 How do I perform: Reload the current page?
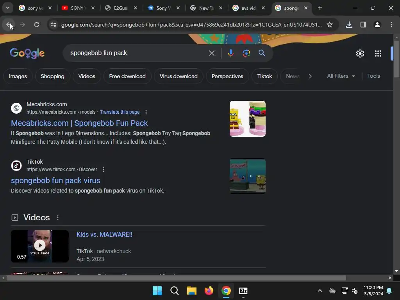point(37,25)
